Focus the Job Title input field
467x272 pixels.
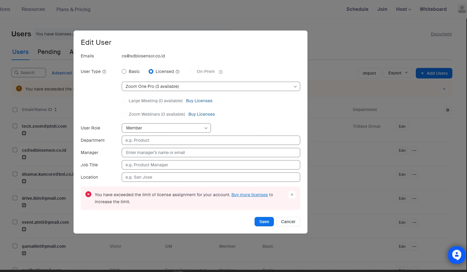click(x=211, y=165)
